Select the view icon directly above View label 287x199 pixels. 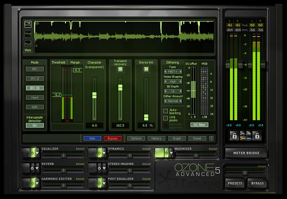(28, 44)
